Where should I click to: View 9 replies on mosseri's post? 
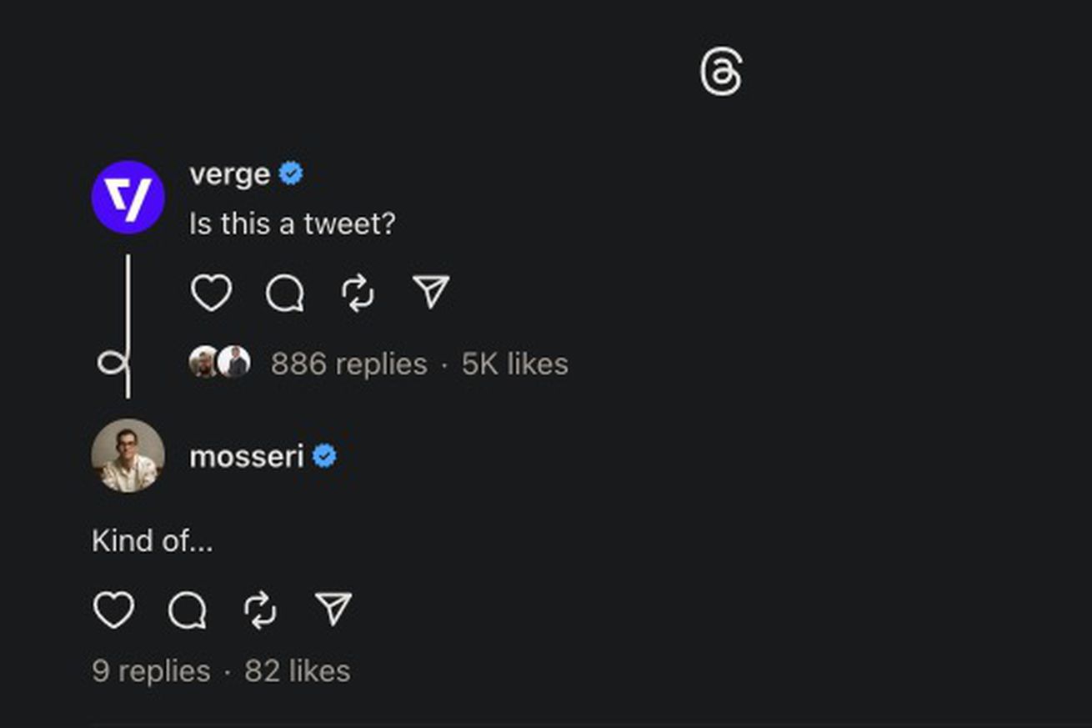(x=151, y=670)
